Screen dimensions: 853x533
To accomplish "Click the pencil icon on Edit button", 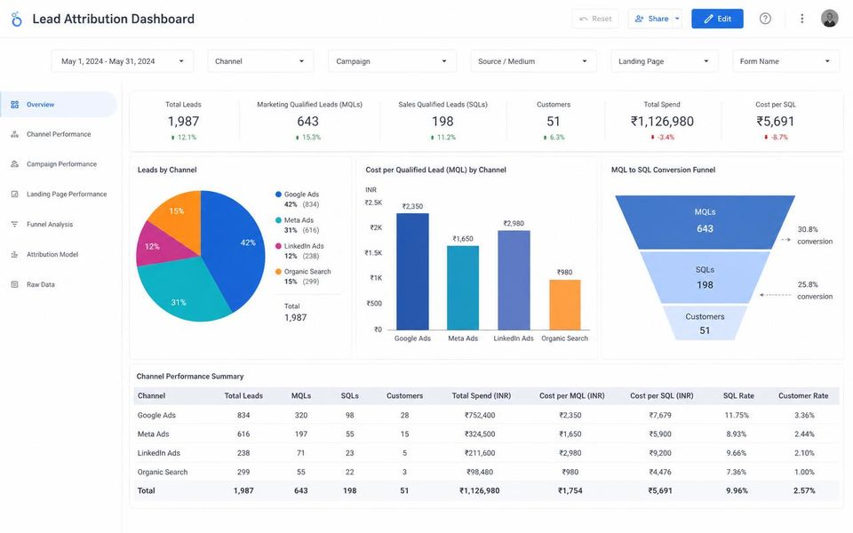I will pos(708,19).
